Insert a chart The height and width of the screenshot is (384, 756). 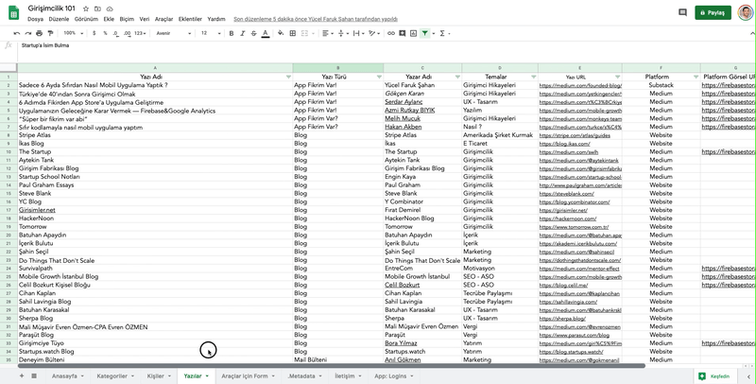point(413,33)
